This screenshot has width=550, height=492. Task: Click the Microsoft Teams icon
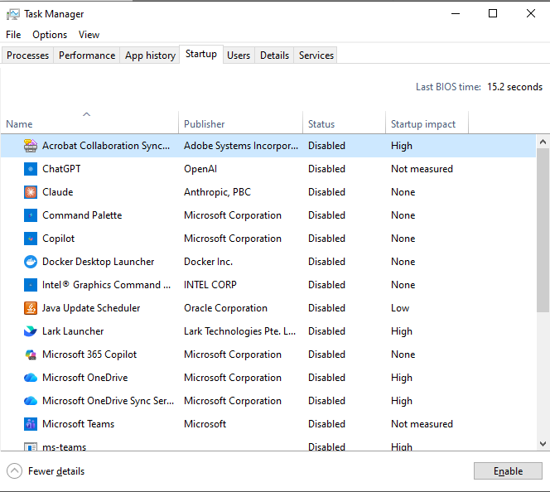(31, 423)
